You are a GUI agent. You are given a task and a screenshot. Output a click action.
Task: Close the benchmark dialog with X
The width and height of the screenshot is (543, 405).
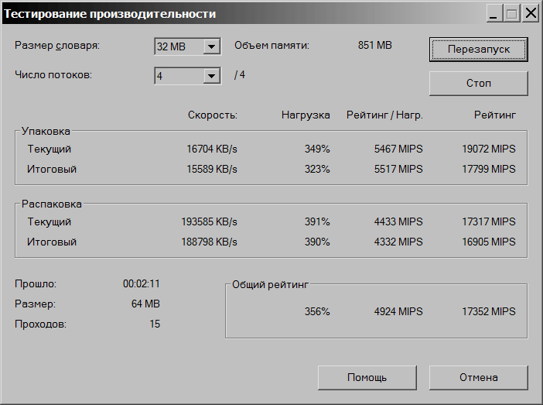coord(531,13)
